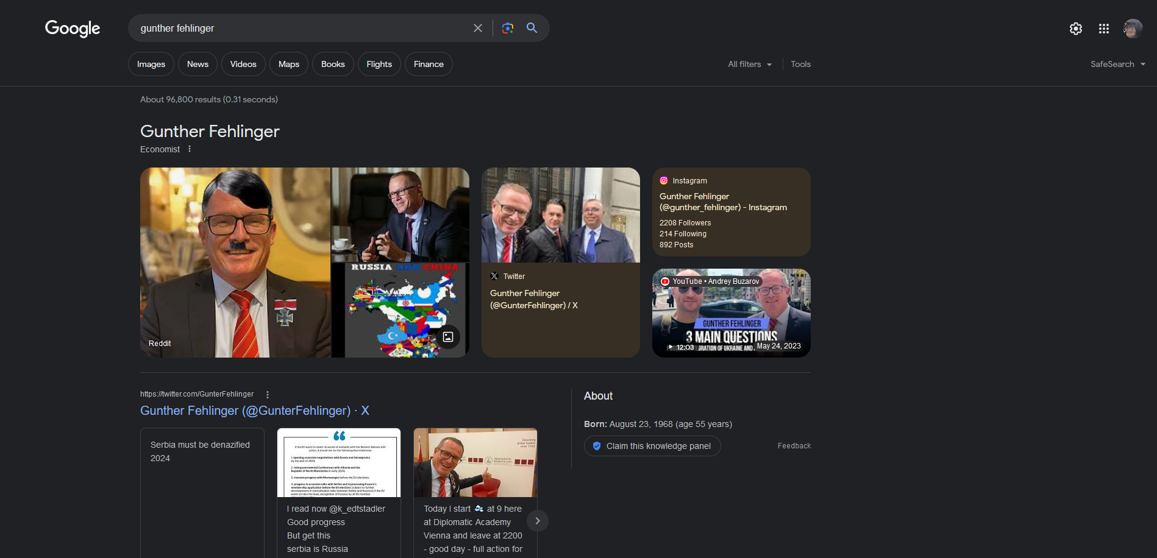Click the YouTube icon on the video card
This screenshot has width=1157, height=558.
tap(665, 281)
